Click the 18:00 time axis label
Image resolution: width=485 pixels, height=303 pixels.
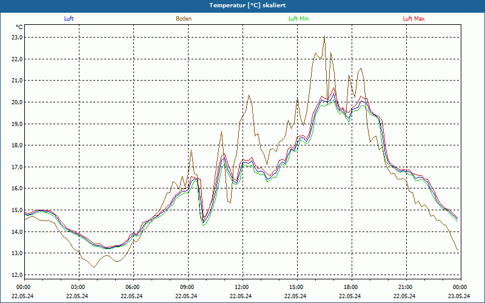coord(352,287)
